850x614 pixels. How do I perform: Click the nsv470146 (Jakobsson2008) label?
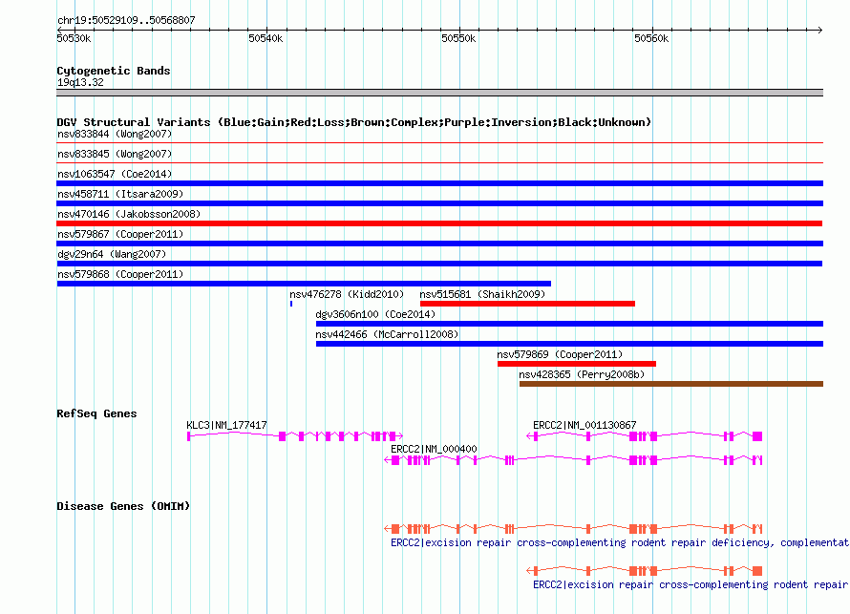(x=129, y=214)
